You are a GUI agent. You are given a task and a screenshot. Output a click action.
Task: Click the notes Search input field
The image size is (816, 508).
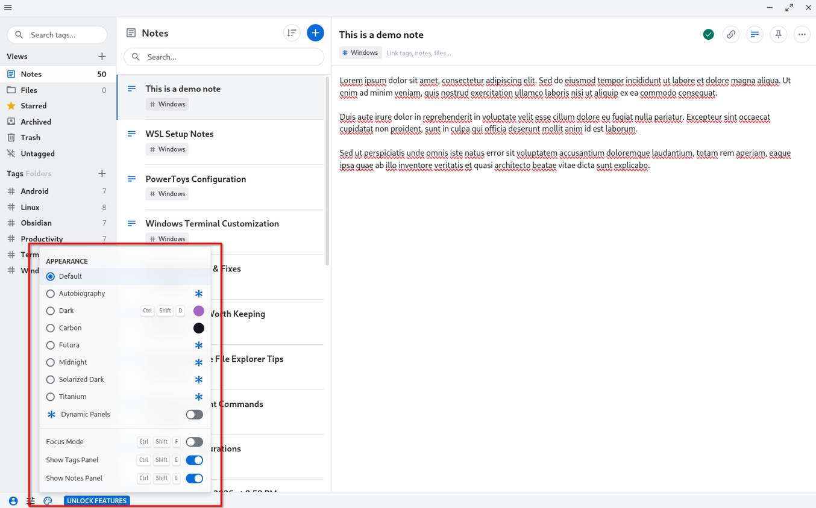tap(224, 57)
